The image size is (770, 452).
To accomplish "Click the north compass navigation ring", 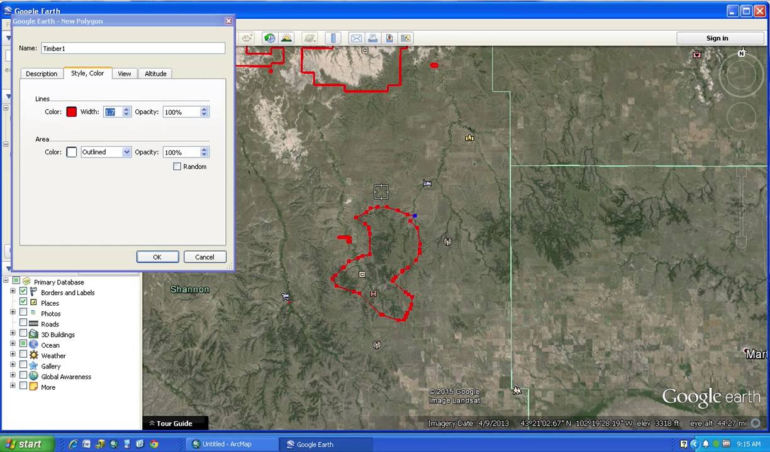I will click(742, 75).
